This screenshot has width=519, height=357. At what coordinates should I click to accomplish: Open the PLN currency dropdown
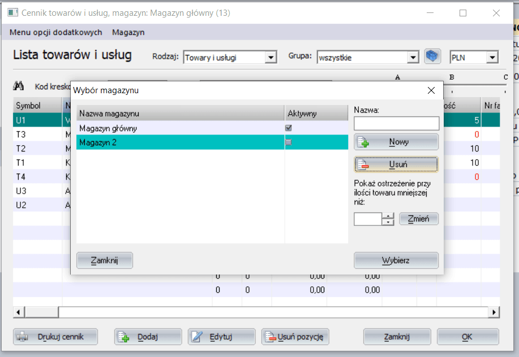point(492,57)
